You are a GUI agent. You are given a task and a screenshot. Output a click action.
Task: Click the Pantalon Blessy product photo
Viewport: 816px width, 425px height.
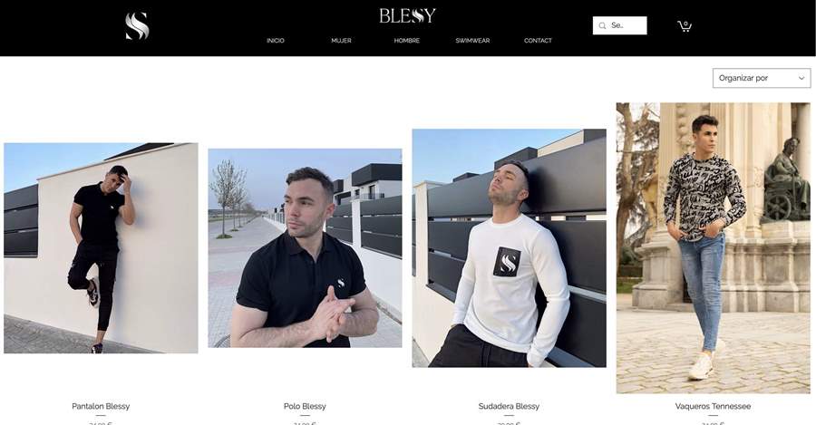pyautogui.click(x=101, y=248)
